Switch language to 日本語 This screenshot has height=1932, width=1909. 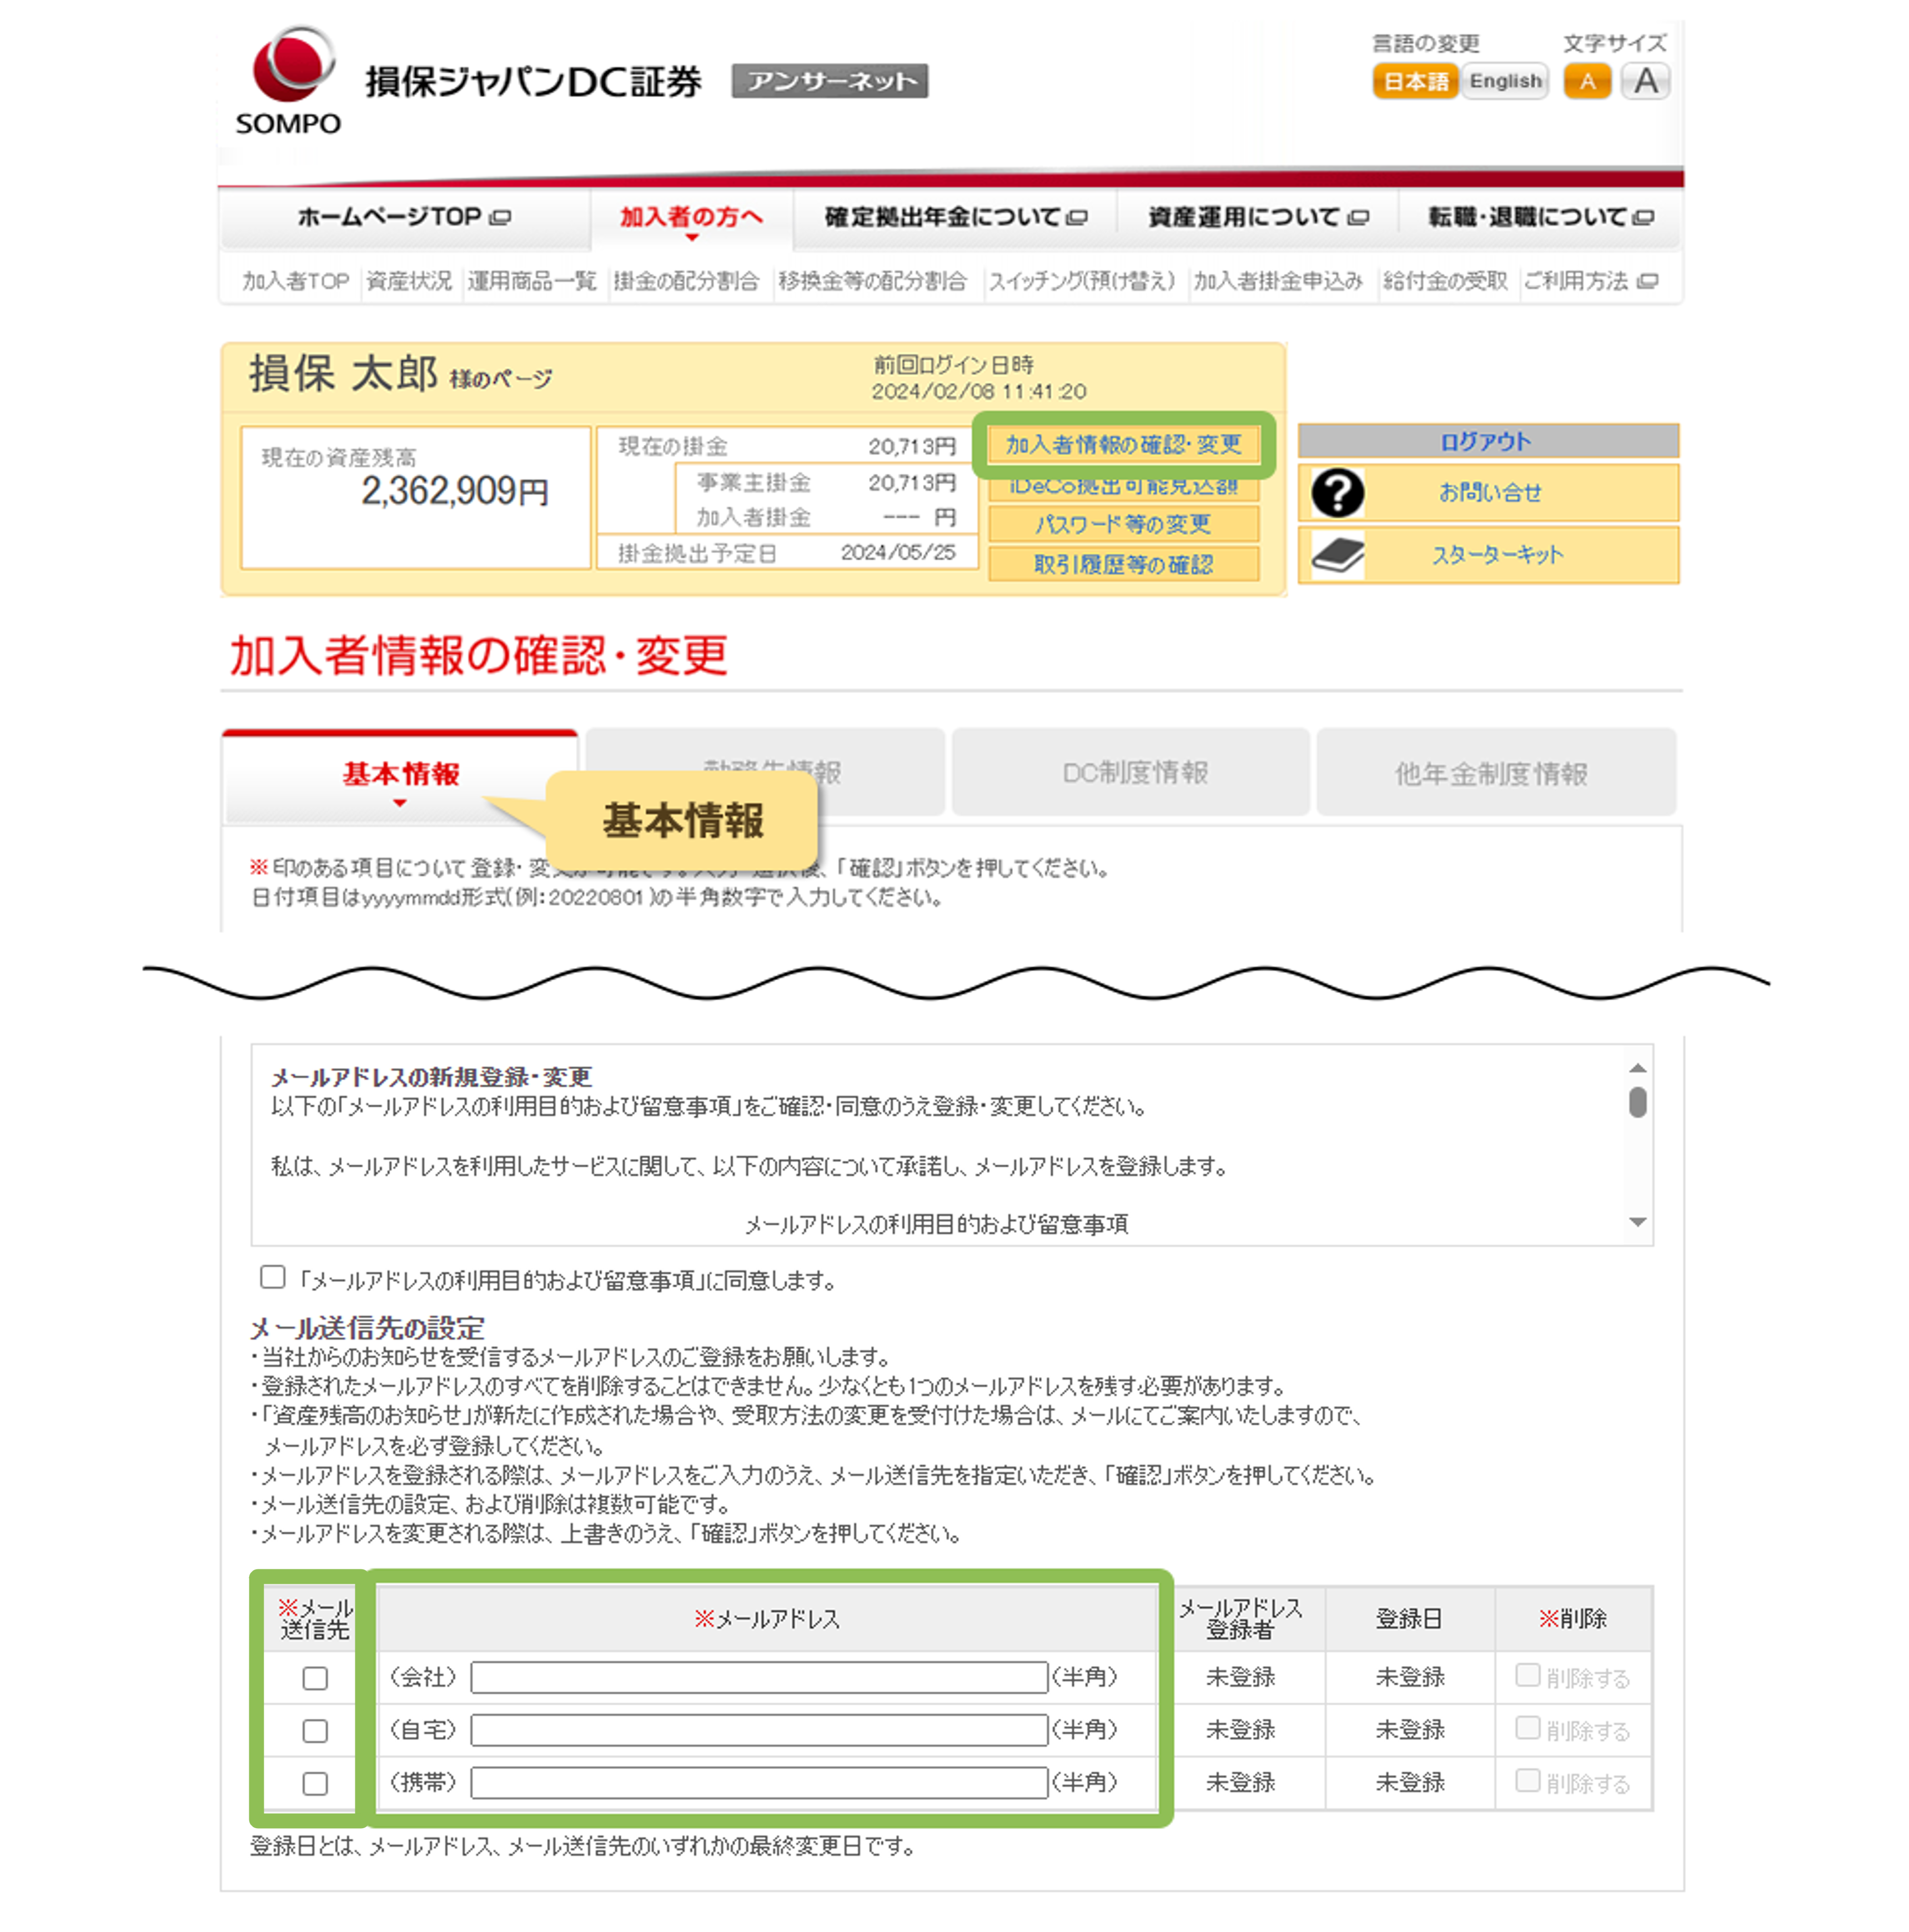1415,81
